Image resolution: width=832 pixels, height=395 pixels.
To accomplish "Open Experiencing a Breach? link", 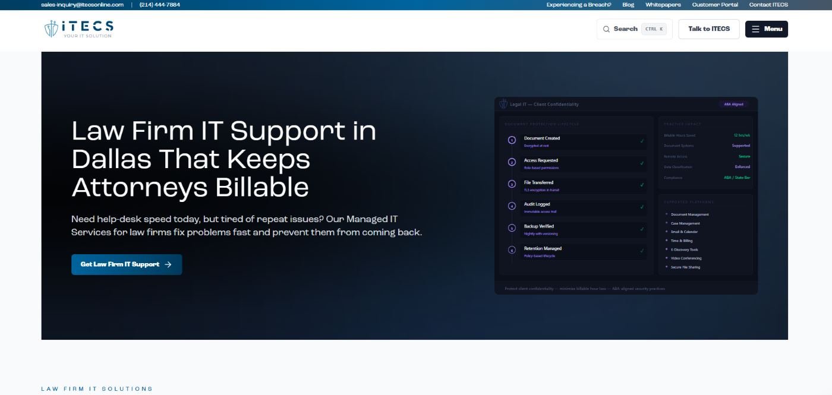I will tap(579, 5).
